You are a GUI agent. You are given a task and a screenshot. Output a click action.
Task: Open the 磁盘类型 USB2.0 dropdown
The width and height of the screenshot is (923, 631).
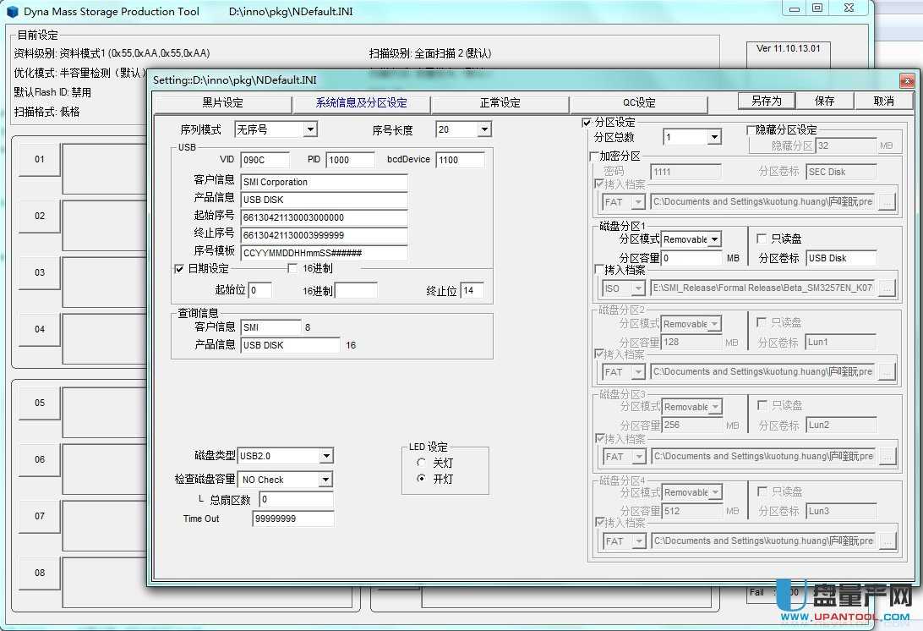[326, 457]
